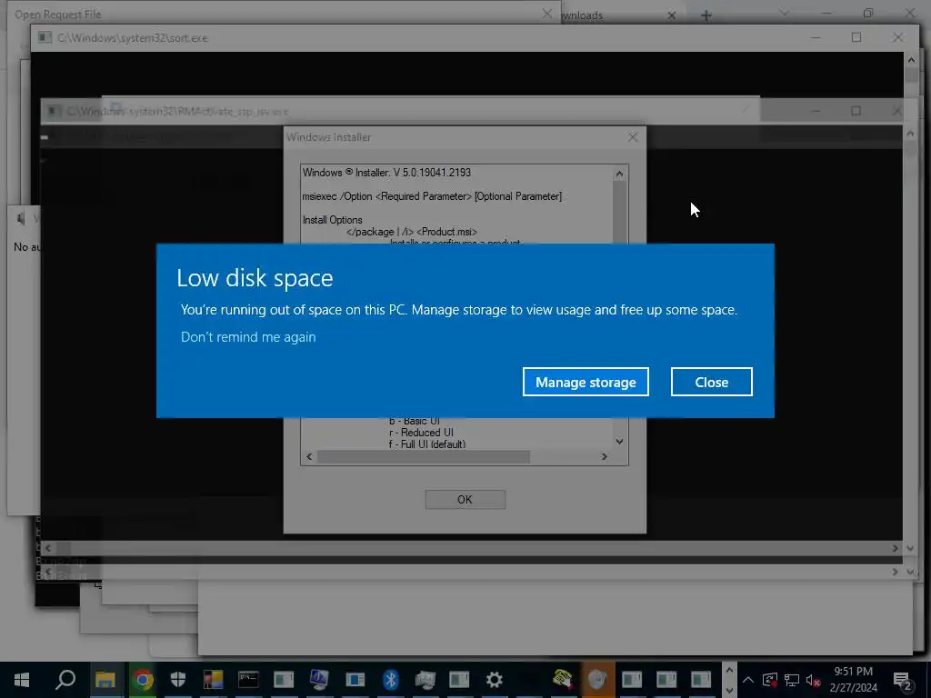
Task: Click the taskbar overflow up arrow
Action: (729, 671)
